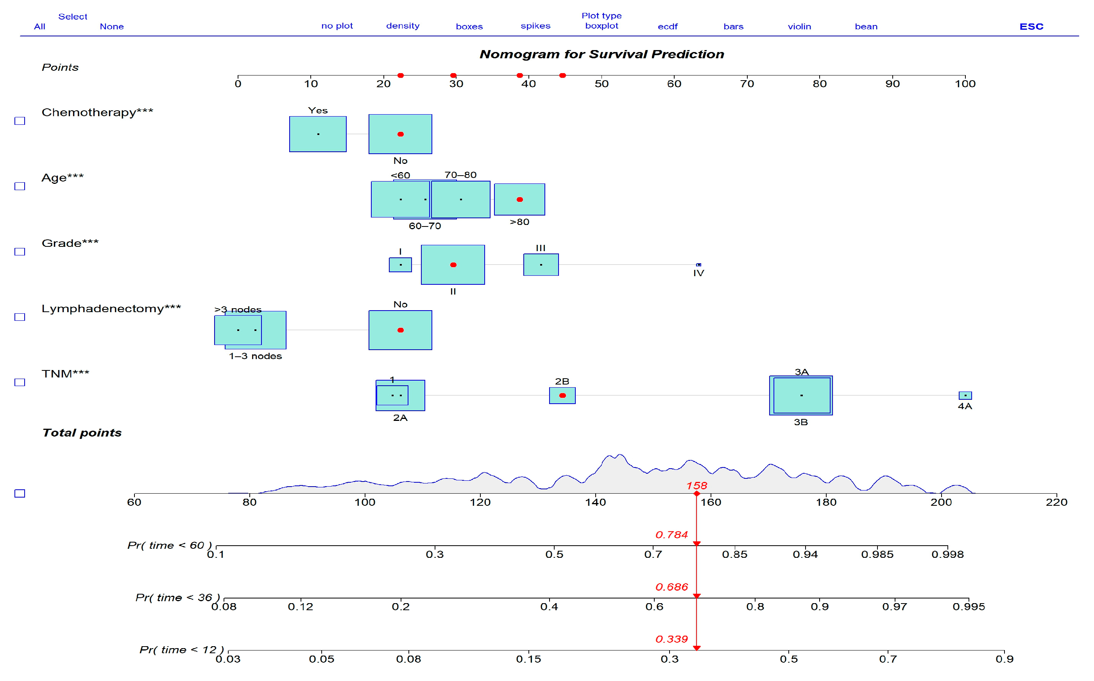Image resolution: width=1094 pixels, height=681 pixels.
Task: Tick the Lymphadenectomy row checkbox
Action: coord(20,317)
